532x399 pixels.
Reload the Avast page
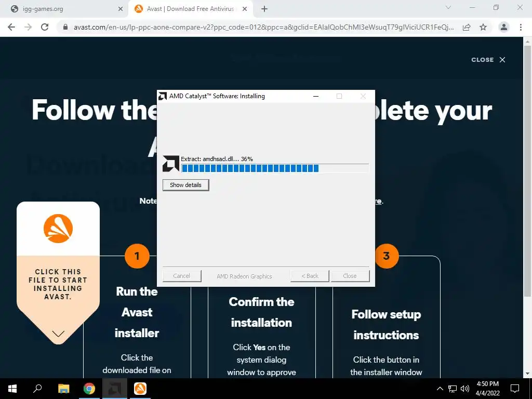click(x=45, y=27)
